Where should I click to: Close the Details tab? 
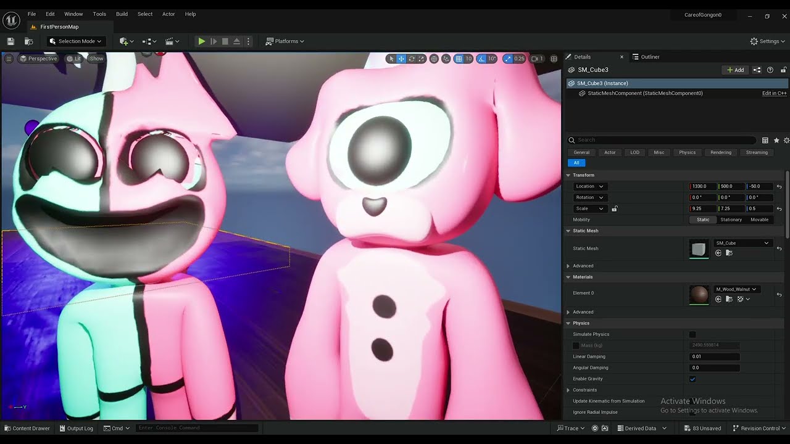[622, 57]
